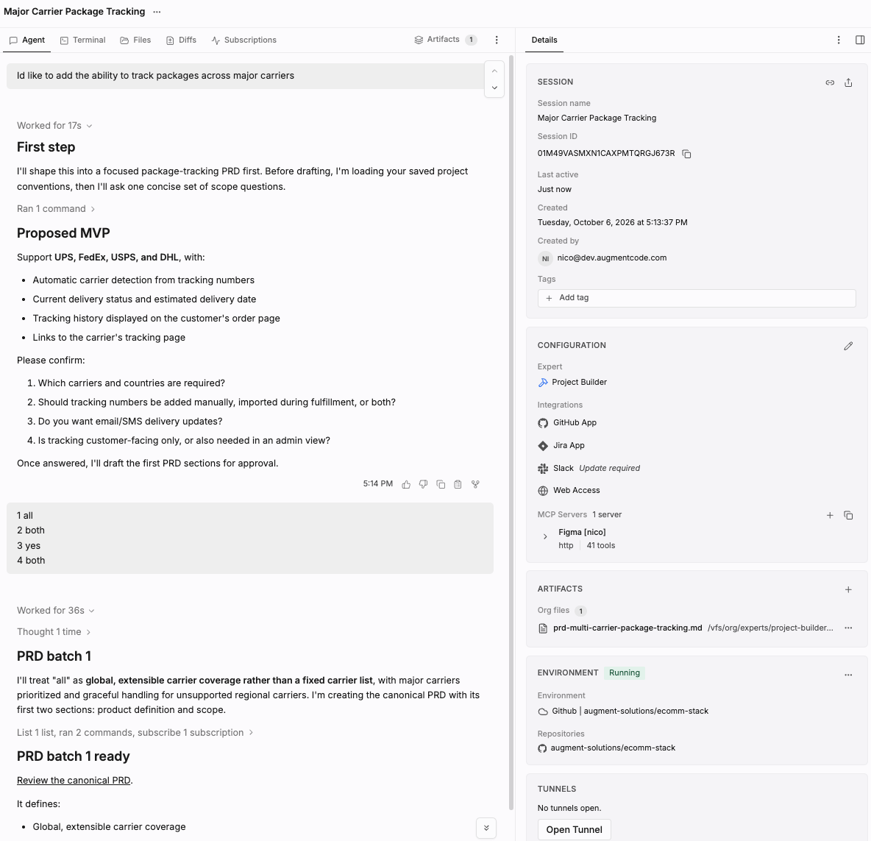The width and height of the screenshot is (871, 841).
Task: Jump to bottom of chat with the double-chevron button
Action: point(486,828)
